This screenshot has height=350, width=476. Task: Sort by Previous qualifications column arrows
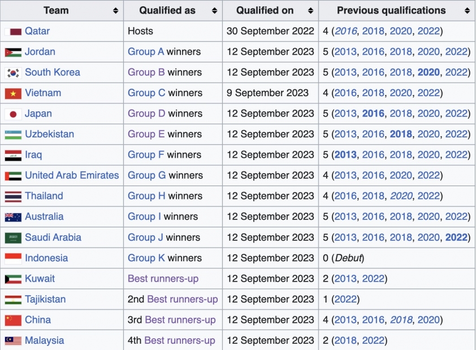467,11
